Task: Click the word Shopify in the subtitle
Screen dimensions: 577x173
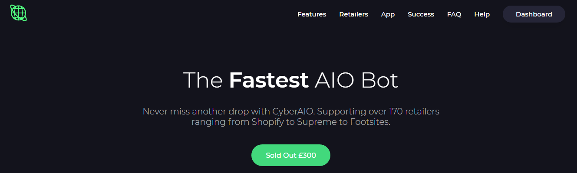Action: [268, 123]
